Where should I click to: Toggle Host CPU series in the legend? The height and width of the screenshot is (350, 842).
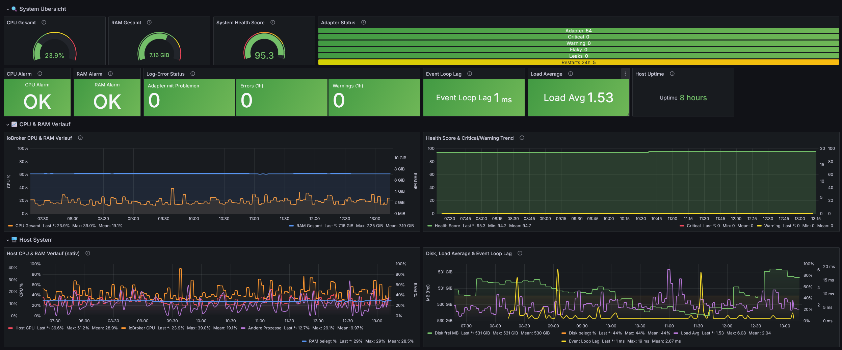pyautogui.click(x=25, y=328)
